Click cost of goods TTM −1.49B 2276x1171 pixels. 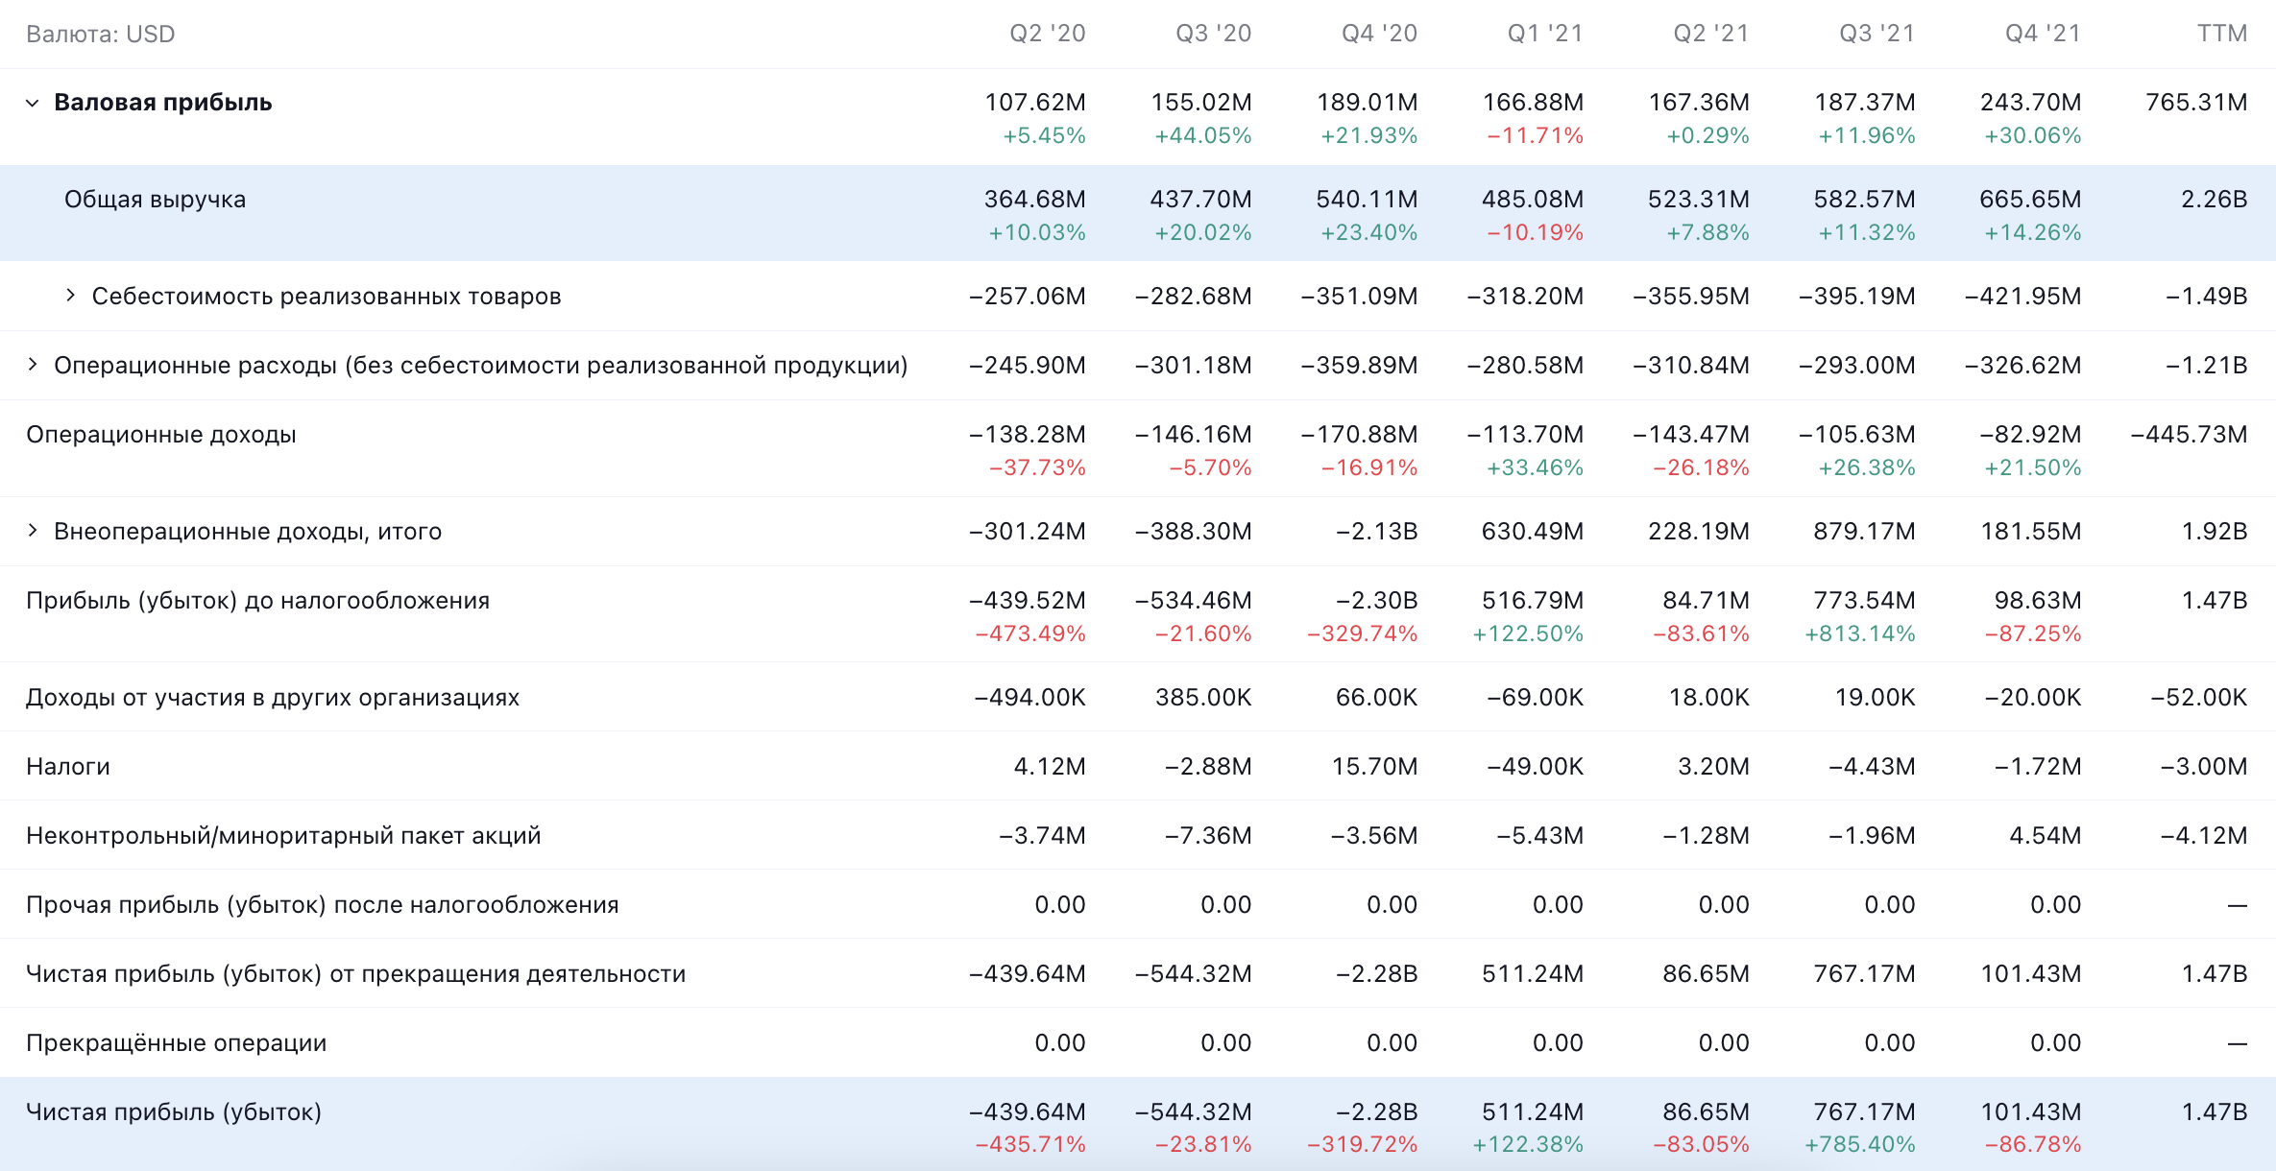[2207, 296]
